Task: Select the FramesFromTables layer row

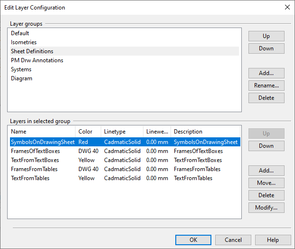Action: click(34, 169)
